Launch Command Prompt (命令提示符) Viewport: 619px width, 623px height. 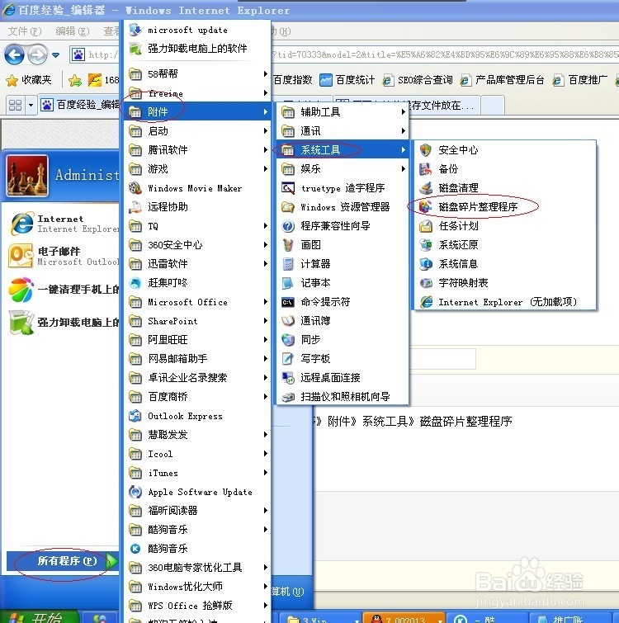(343, 302)
